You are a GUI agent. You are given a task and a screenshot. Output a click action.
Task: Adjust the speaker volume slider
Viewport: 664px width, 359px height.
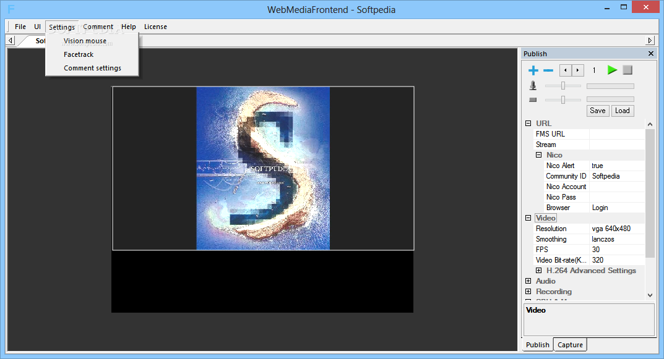(x=563, y=100)
